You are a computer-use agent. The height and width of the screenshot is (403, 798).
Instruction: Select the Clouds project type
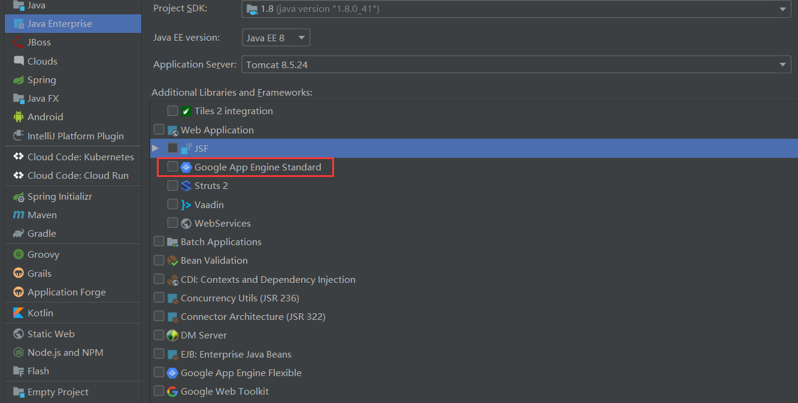pos(43,61)
